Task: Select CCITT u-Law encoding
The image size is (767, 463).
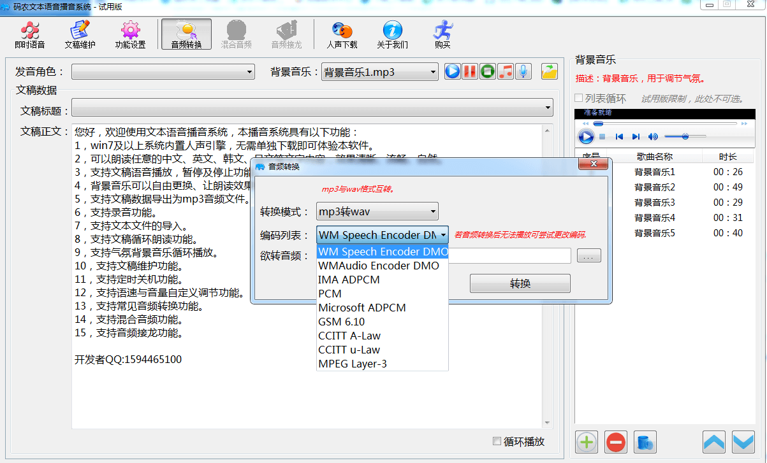Action: tap(383, 350)
